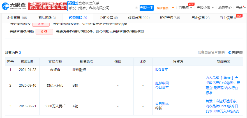
Task: Switch to the 知识产权 745 tab
Action: [170, 18]
